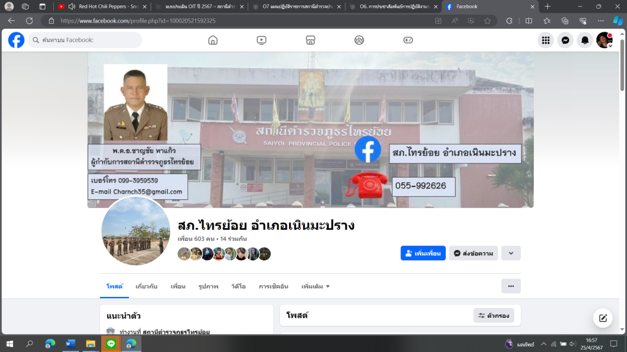Click the เพิ่มเพื่อน add friend button
Image resolution: width=627 pixels, height=352 pixels.
[423, 253]
